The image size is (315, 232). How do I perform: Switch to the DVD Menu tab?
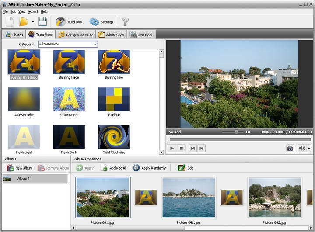(x=142, y=35)
